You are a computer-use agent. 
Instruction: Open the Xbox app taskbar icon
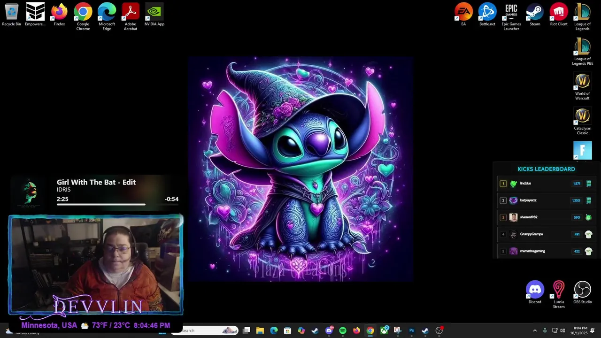(x=384, y=330)
